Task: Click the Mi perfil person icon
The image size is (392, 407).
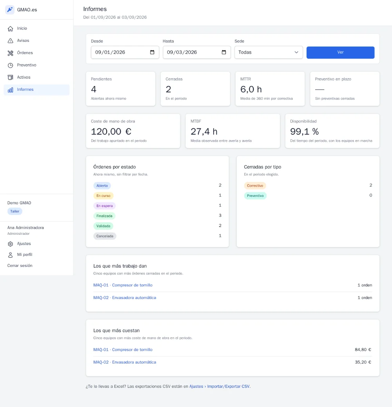Action: [x=11, y=255]
